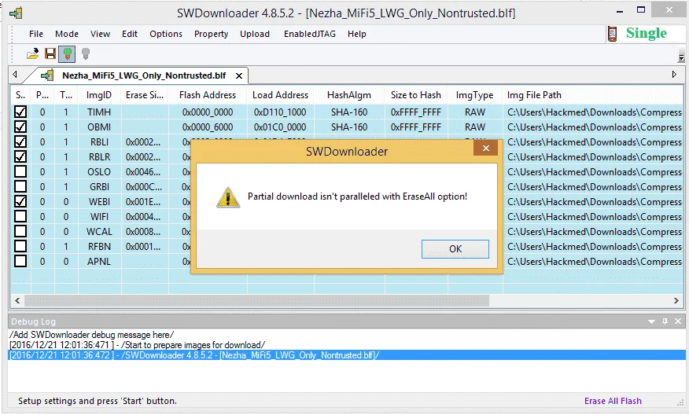Image resolution: width=689 pixels, height=415 pixels.
Task: Click the gray Stop download bulb icon
Action: [x=86, y=54]
